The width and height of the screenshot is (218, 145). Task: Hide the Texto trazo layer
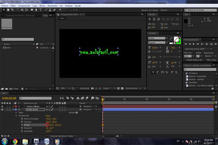click(x=2, y=109)
